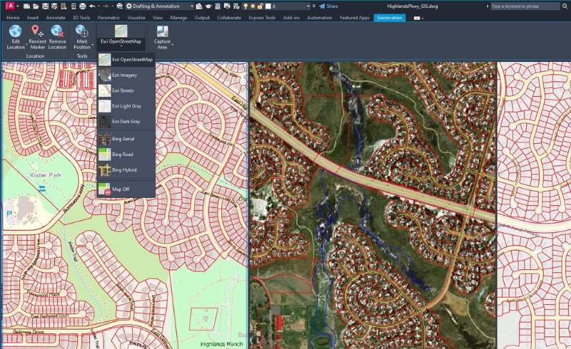This screenshot has height=349, width=571.
Task: Click the Location panel title
Action: pyautogui.click(x=35, y=56)
